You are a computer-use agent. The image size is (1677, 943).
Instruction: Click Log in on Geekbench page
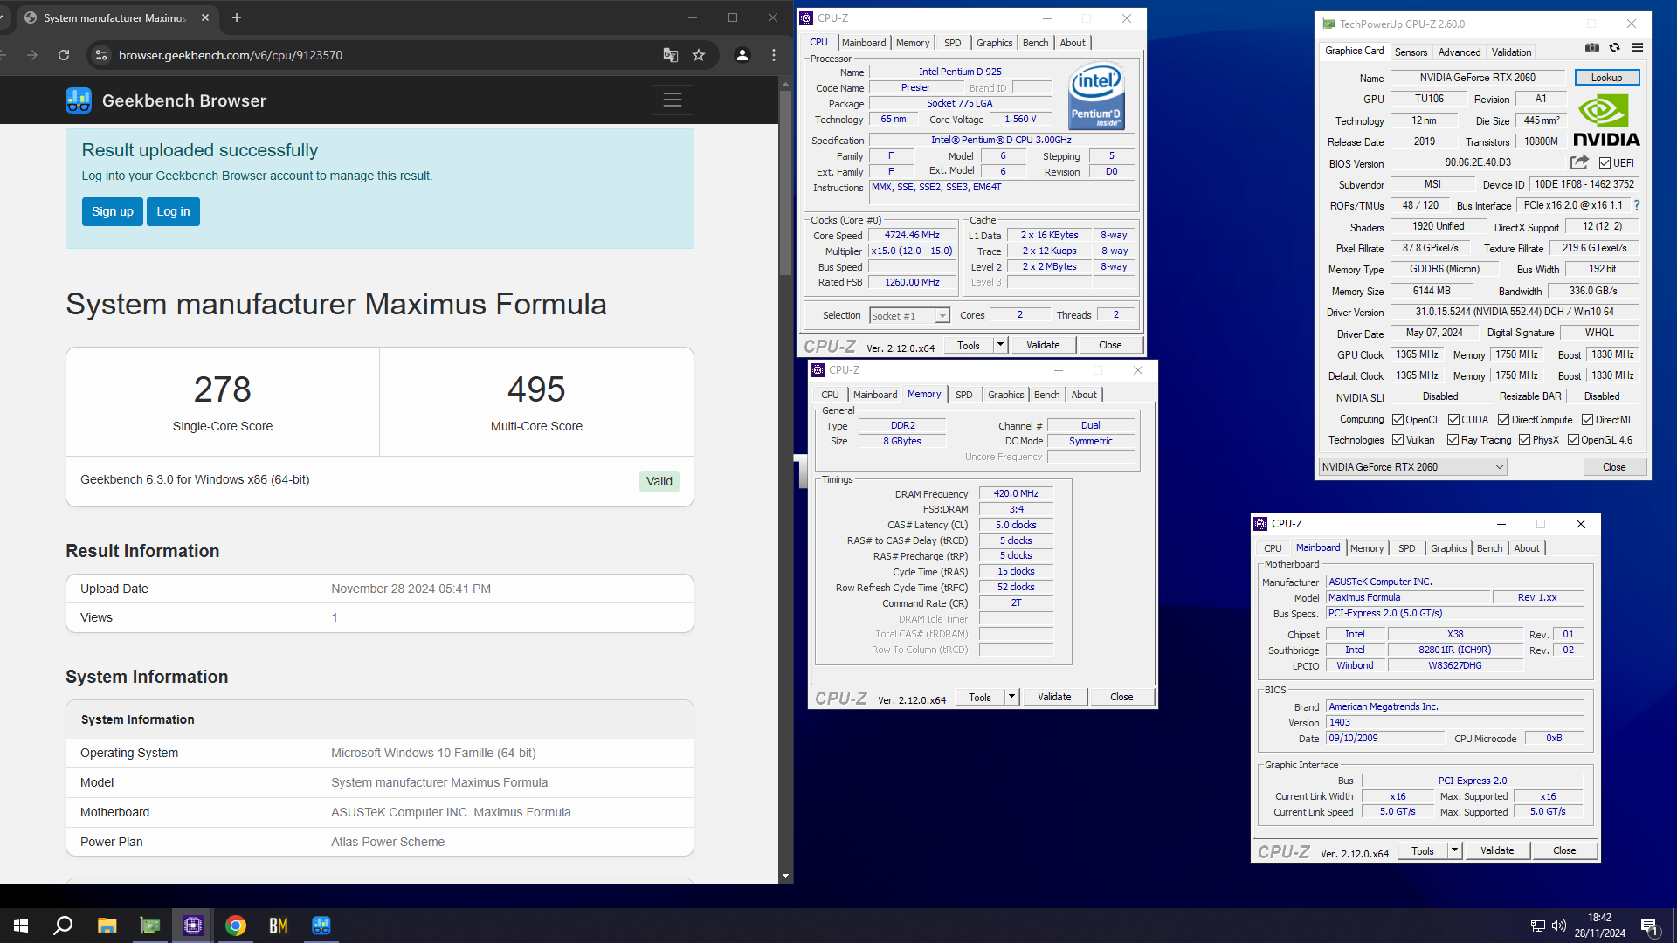click(x=173, y=211)
